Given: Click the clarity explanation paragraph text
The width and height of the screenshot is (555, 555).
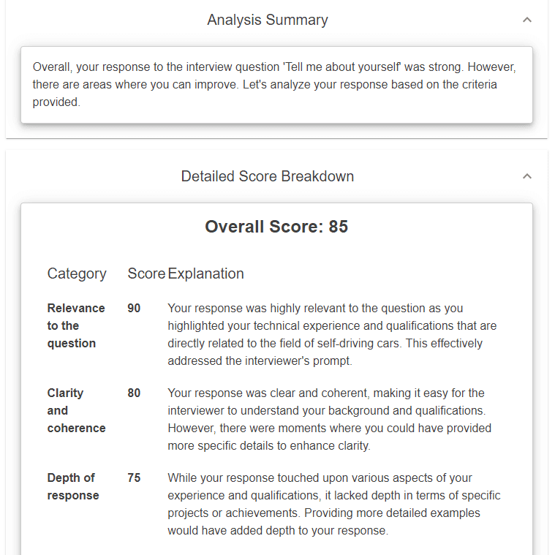Looking at the screenshot, I should (x=330, y=420).
